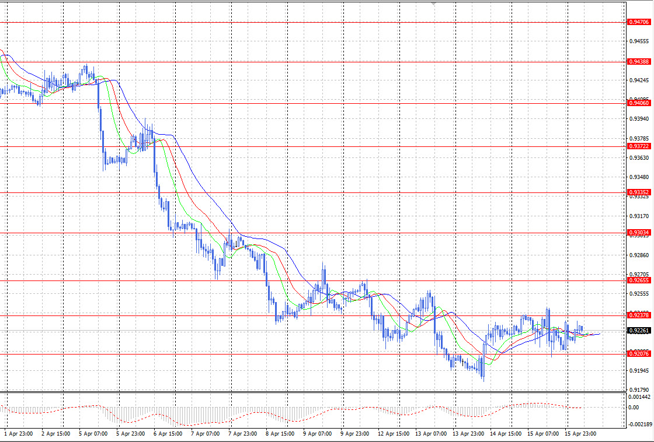The width and height of the screenshot is (654, 442).
Task: Click the red 0.94060 price level tag
Action: 639,103
